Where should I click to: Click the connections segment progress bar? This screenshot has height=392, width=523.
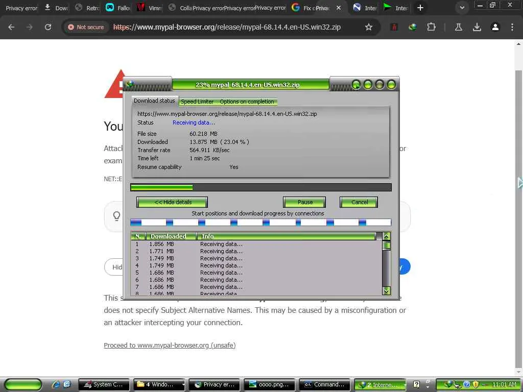click(260, 223)
